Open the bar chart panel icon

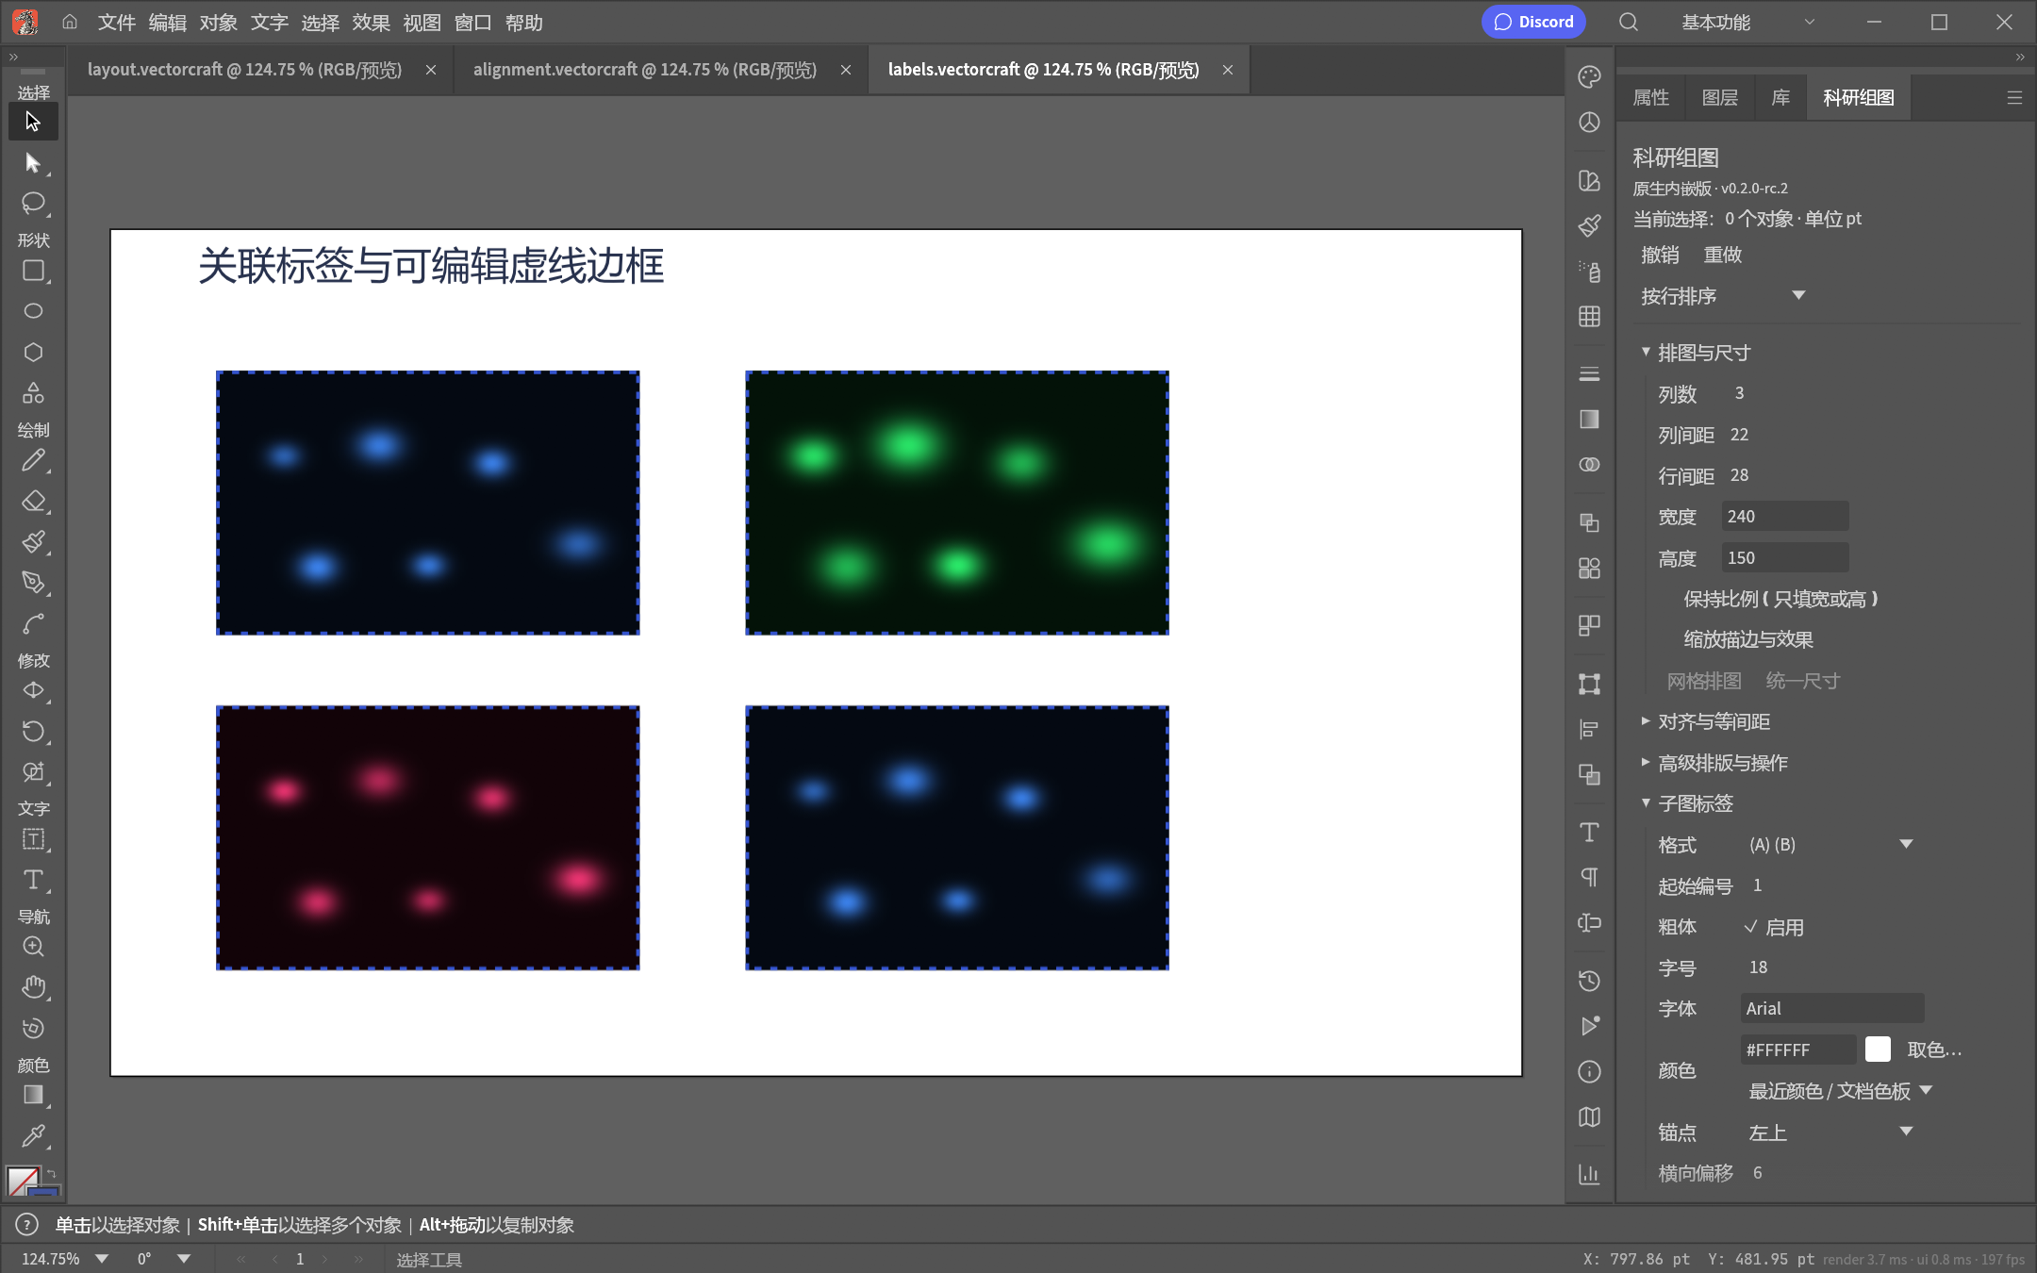[1589, 1174]
